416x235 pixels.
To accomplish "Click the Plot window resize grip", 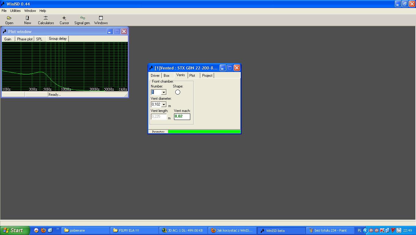I will (x=126, y=95).
